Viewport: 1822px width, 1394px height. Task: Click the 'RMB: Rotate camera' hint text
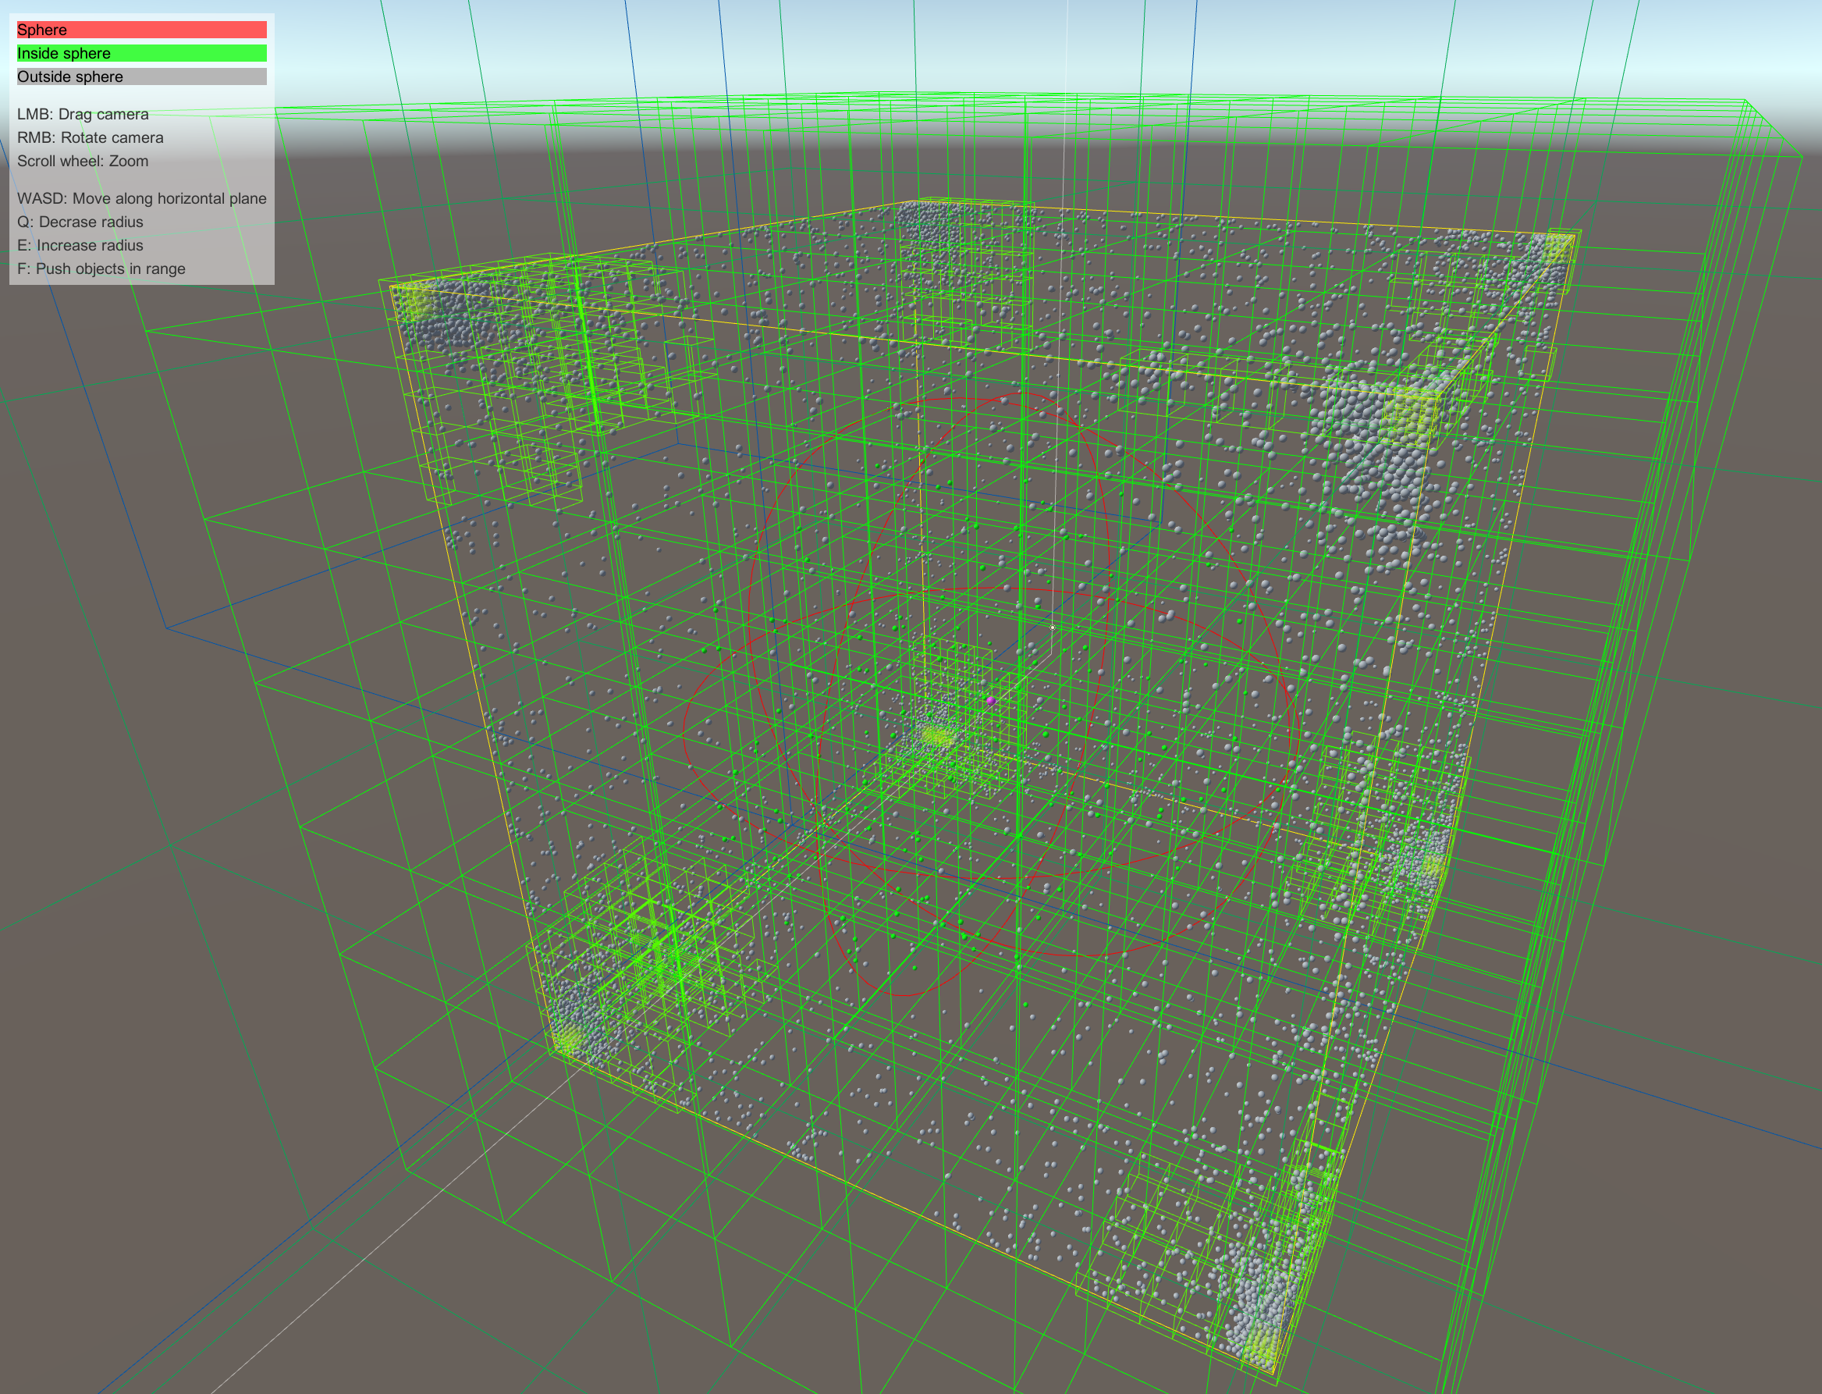91,137
